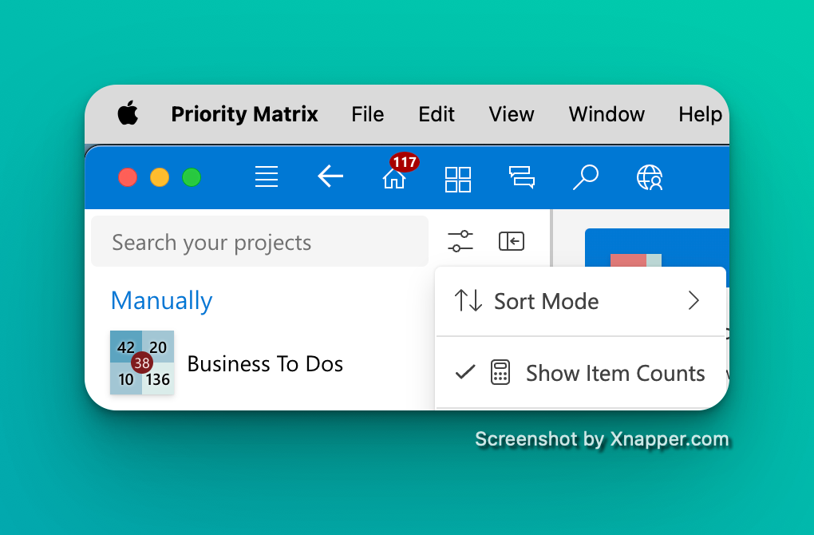Open the globe with person icon

(x=650, y=177)
